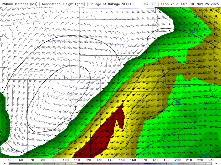Click the '60' color bar label
The image size is (221, 165).
click(x=21, y=160)
